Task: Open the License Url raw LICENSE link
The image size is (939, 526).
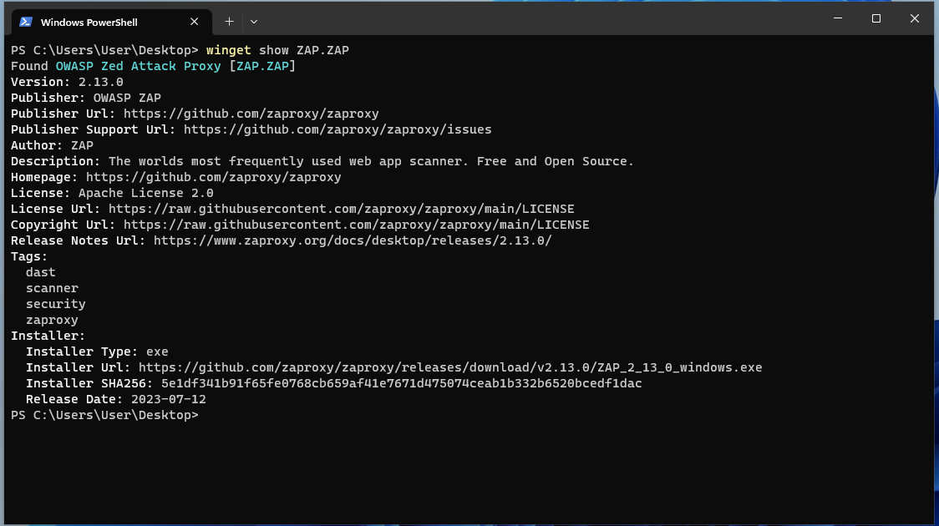Action: 341,209
